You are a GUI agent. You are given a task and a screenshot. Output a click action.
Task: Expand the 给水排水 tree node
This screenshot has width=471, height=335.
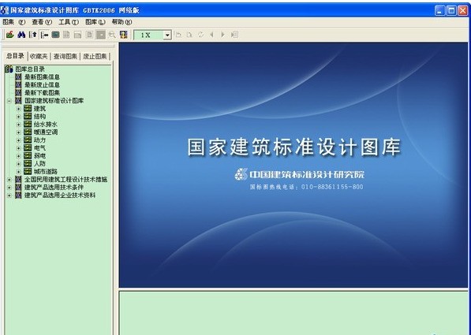(18, 125)
